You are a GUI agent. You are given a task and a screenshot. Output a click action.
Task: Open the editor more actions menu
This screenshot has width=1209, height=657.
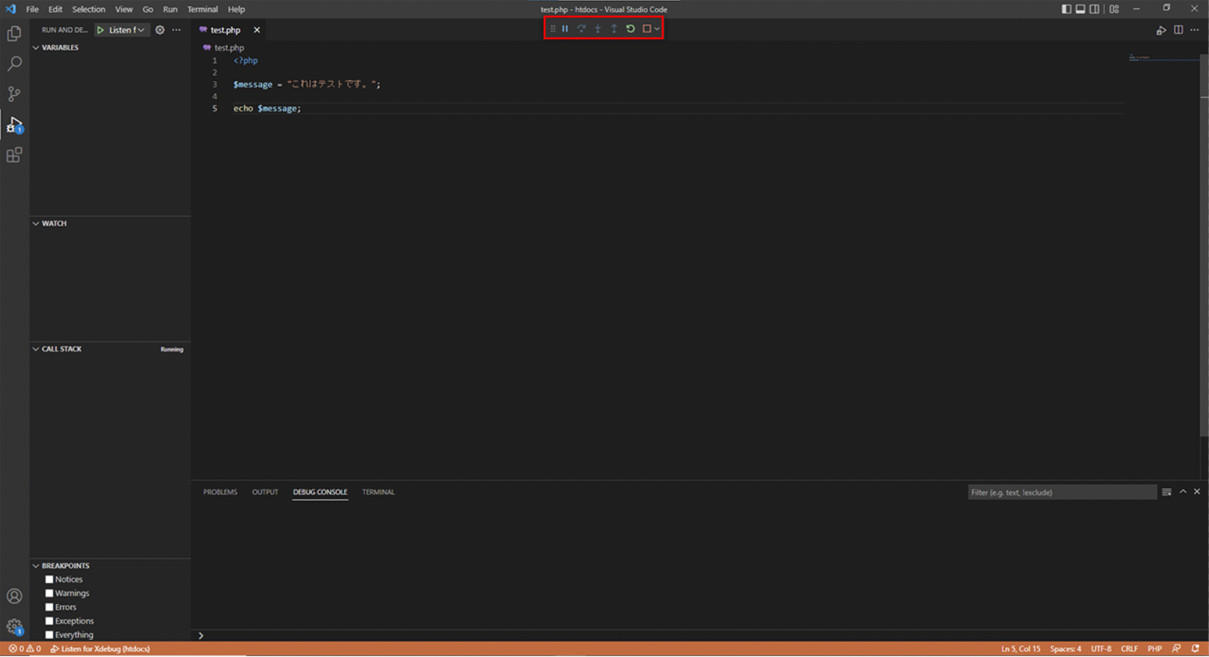pyautogui.click(x=1195, y=30)
